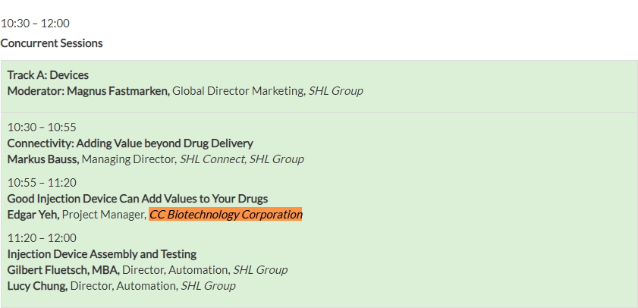Screen dimensions: 638x308
Task: Select the Track A: Devices heading
Action: tap(48, 75)
